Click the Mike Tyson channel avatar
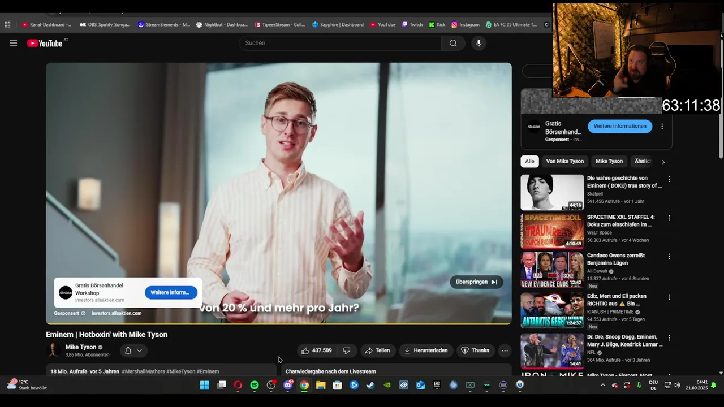This screenshot has height=407, width=724. coord(54,350)
